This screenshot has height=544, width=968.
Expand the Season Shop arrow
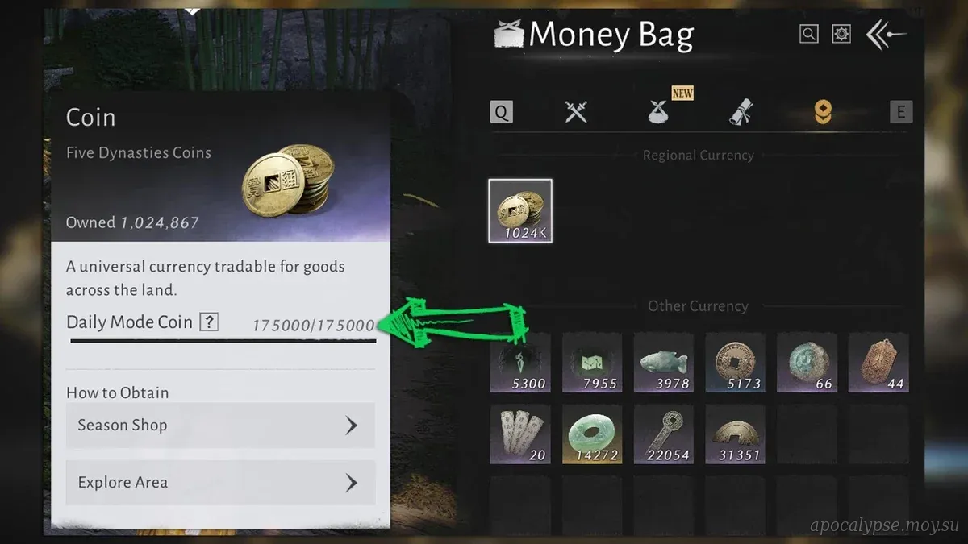[351, 426]
